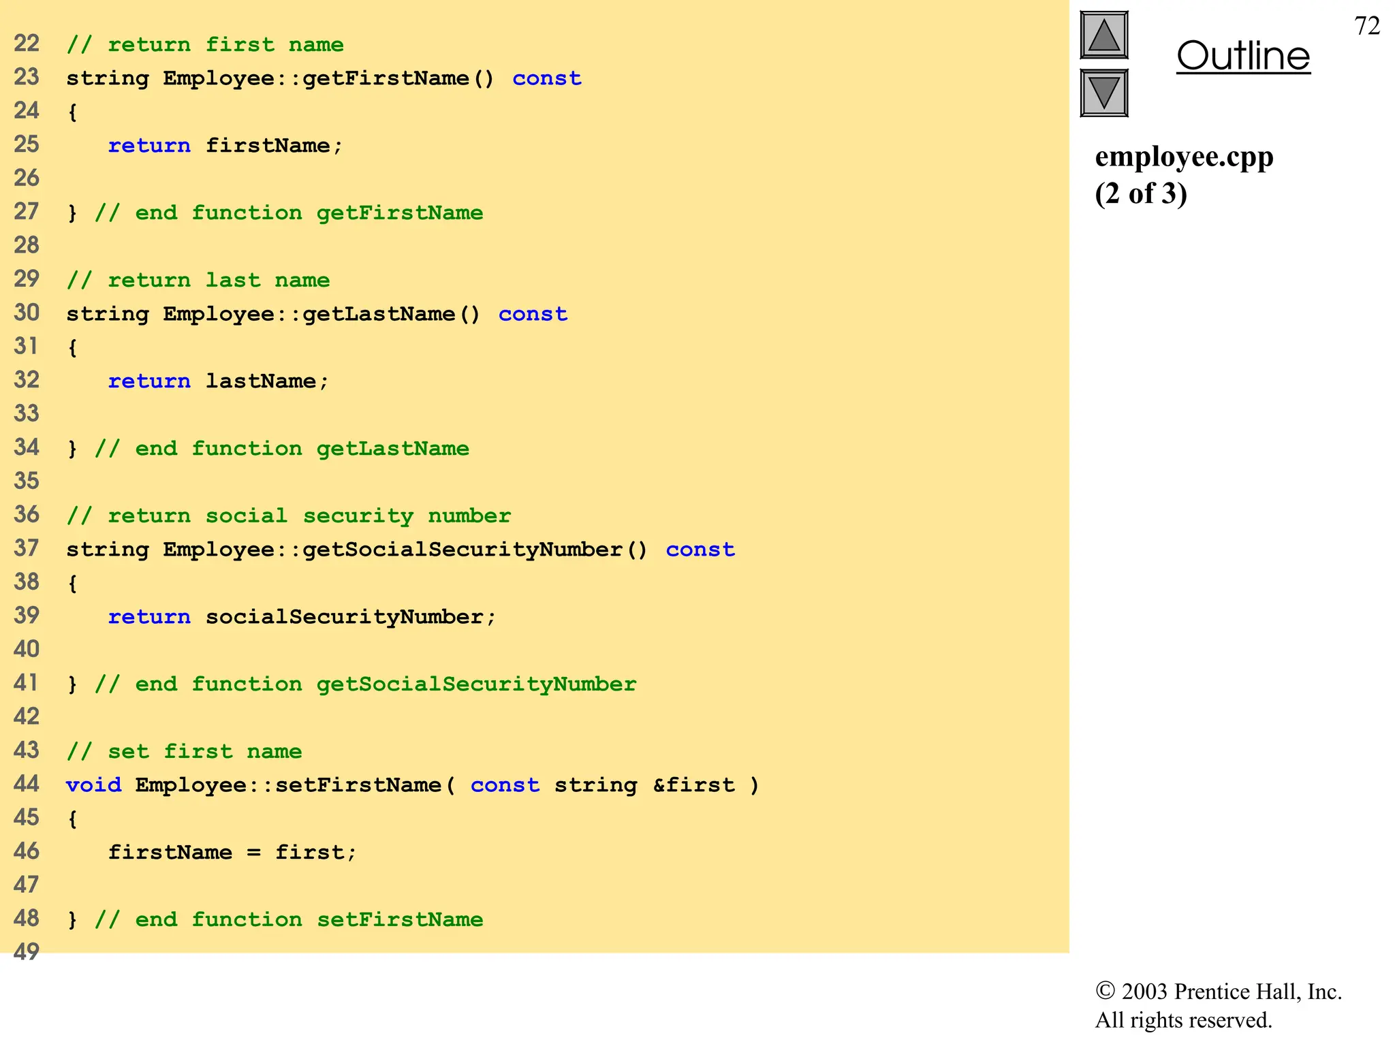The width and height of the screenshot is (1395, 1046).
Task: Click line number 22
Action: click(x=27, y=44)
